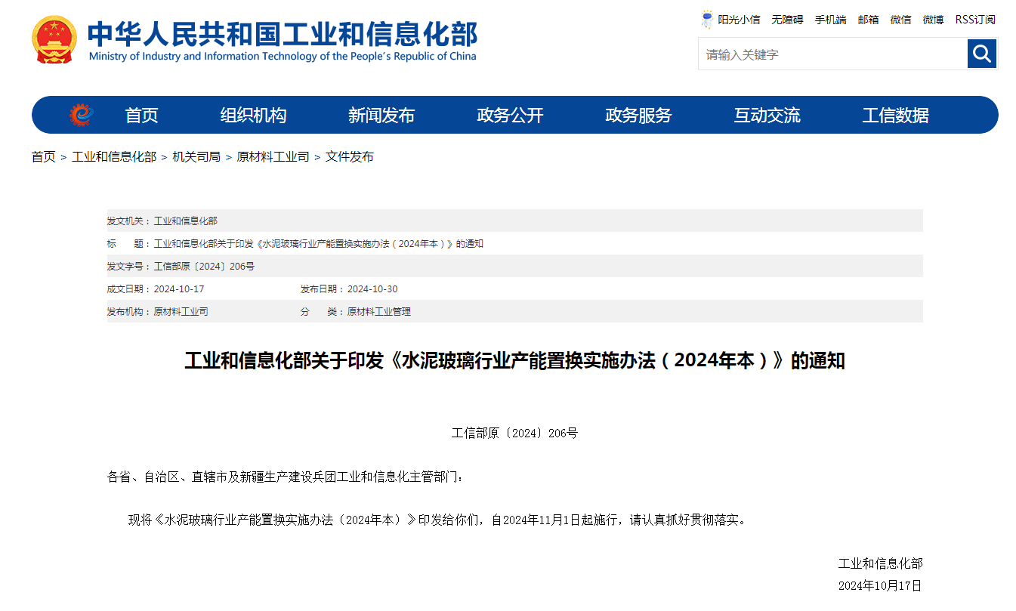
Task: Click the 阳光小信 link
Action: 739,20
